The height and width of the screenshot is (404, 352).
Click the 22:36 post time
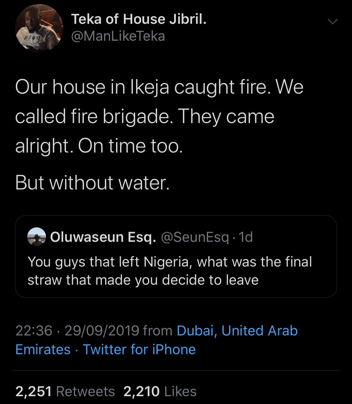click(34, 331)
